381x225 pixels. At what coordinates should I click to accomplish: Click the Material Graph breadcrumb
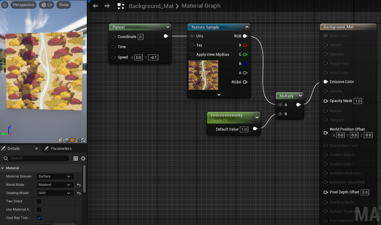click(x=201, y=6)
